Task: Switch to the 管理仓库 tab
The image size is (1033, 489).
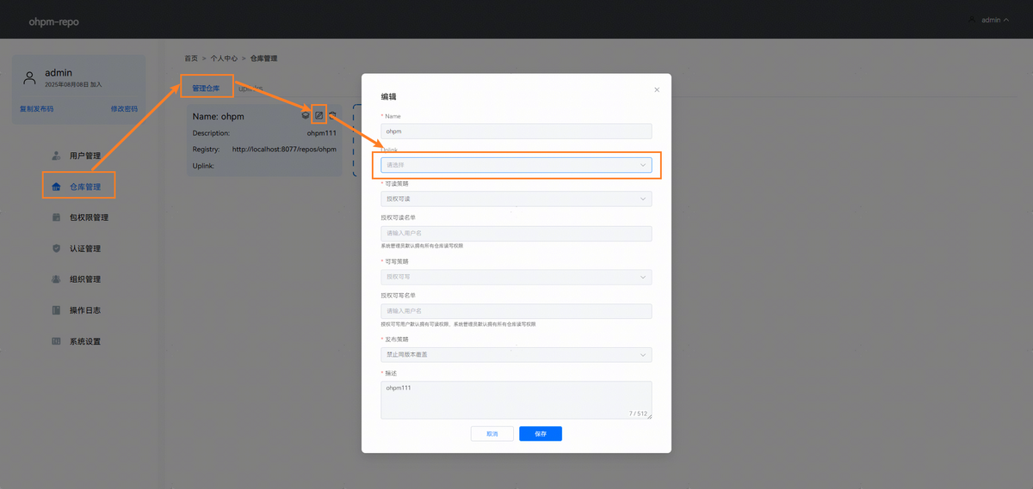Action: 206,88
